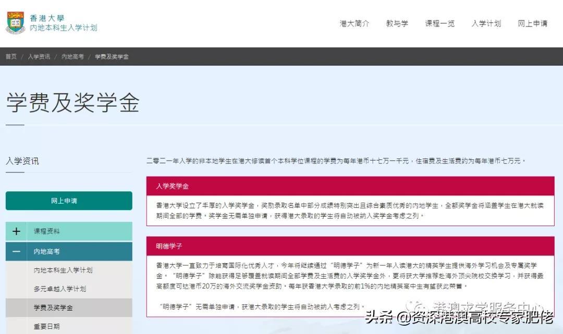The height and width of the screenshot is (334, 563).
Task: Click paragraph starting 香港大学一直致力于培育国际化
Action: 350,276
